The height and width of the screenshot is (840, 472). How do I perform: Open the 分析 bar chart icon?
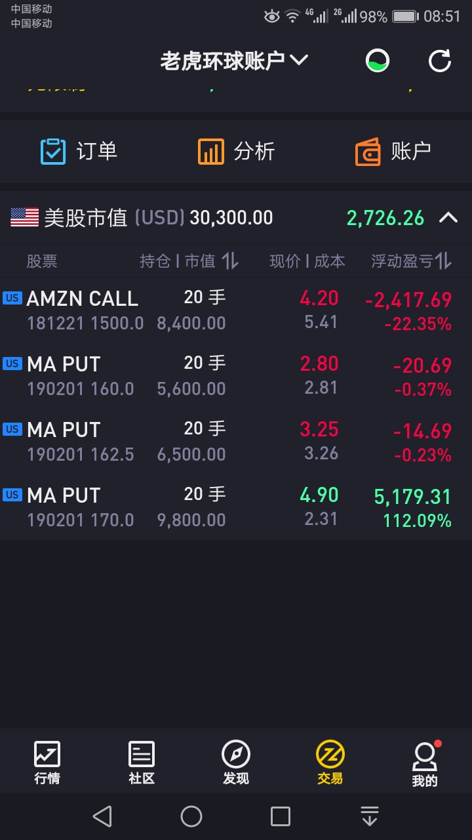click(210, 152)
